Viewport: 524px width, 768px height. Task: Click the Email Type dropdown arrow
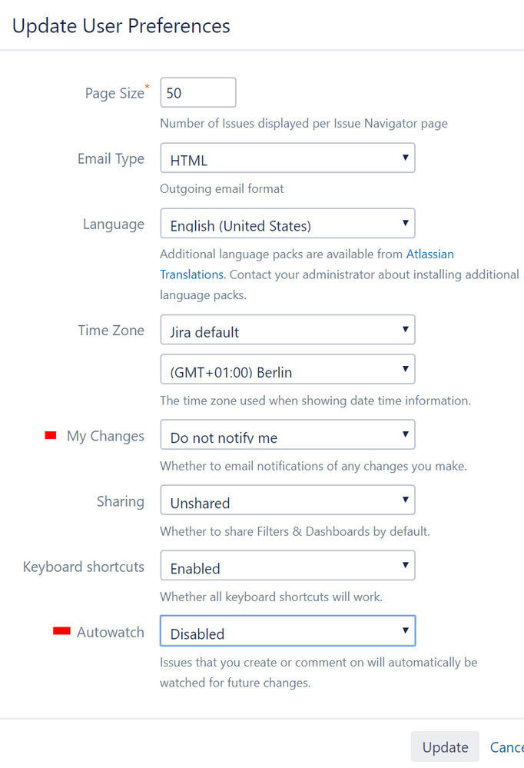pyautogui.click(x=406, y=158)
